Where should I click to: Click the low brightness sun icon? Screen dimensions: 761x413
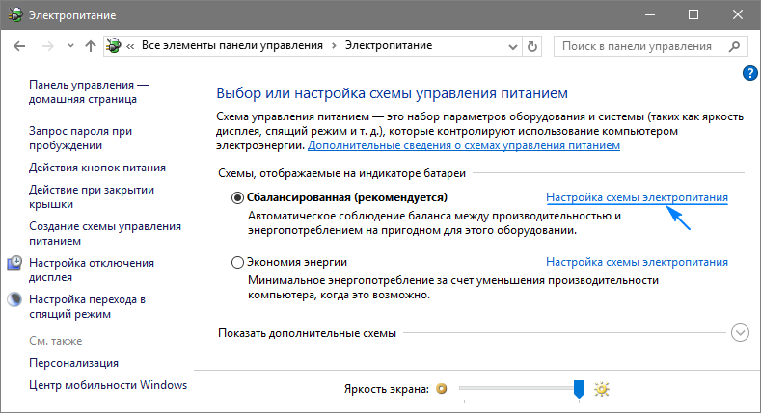click(x=443, y=389)
